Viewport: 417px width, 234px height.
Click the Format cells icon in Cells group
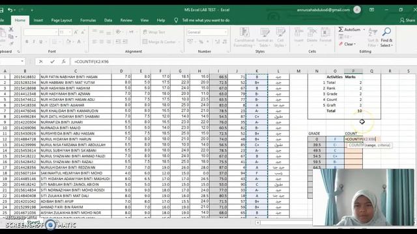(325, 32)
